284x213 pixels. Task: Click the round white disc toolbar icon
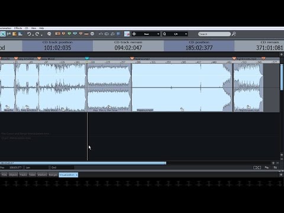(x=92, y=34)
